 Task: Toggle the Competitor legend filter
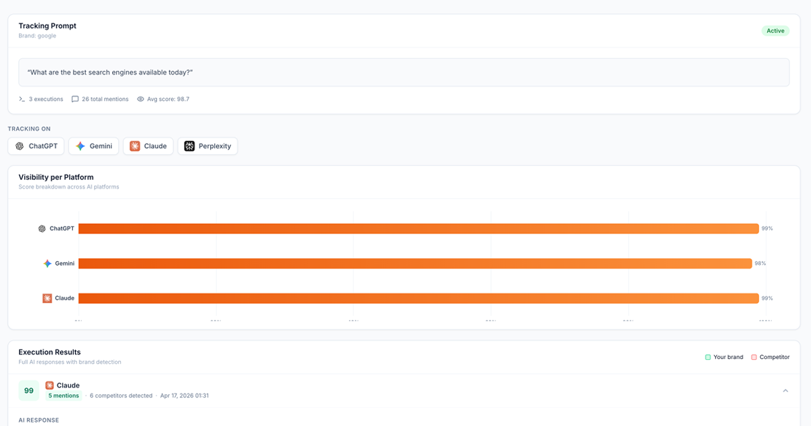770,357
